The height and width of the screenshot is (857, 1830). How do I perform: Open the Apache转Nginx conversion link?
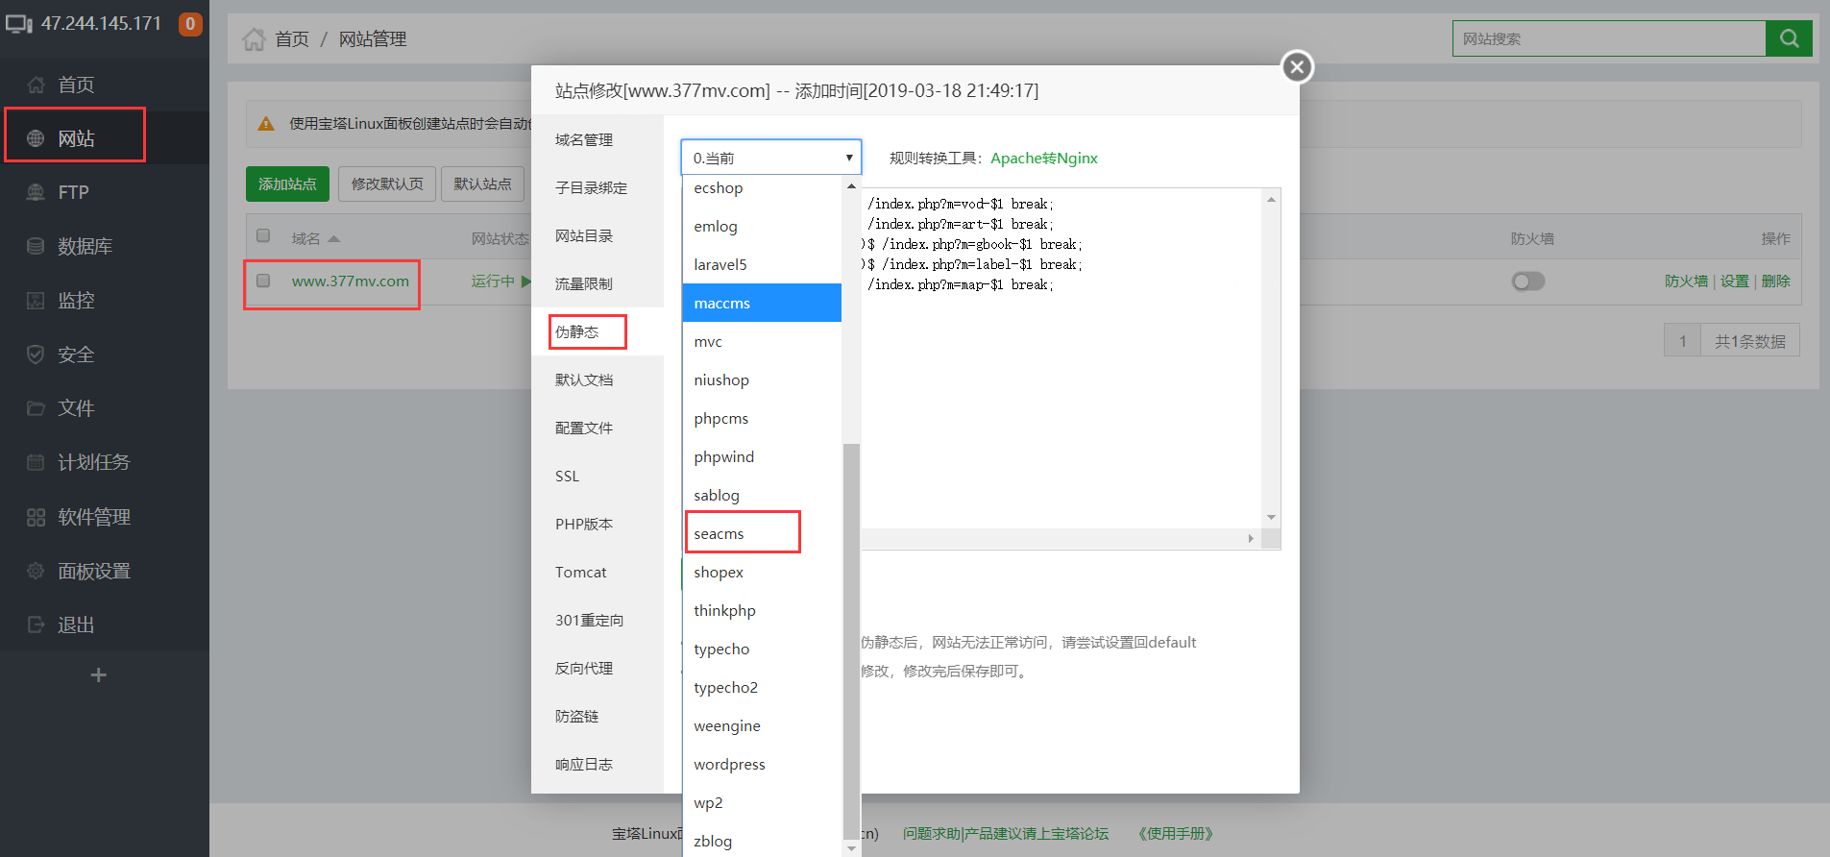click(x=1044, y=158)
